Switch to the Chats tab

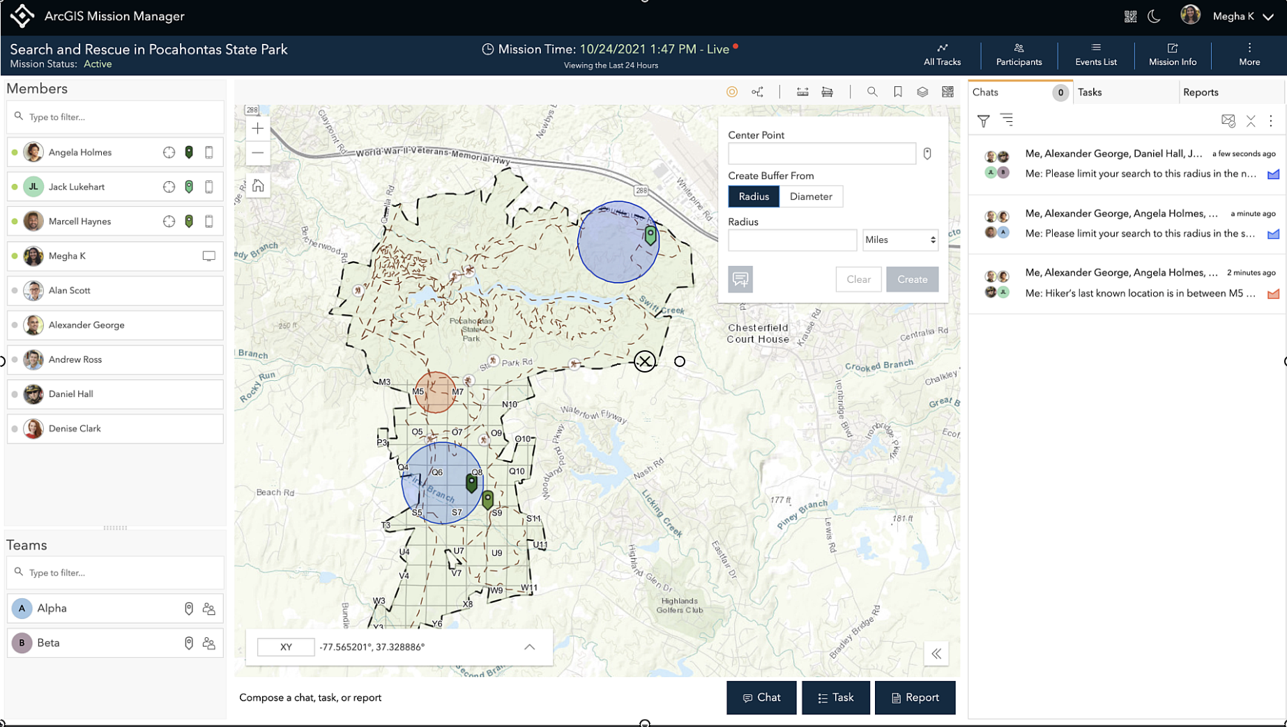tap(1020, 92)
